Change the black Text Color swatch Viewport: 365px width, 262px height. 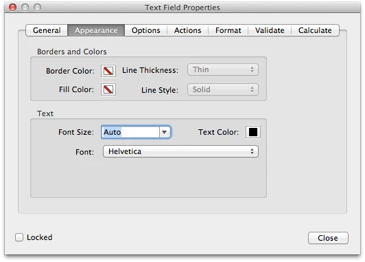click(x=253, y=132)
